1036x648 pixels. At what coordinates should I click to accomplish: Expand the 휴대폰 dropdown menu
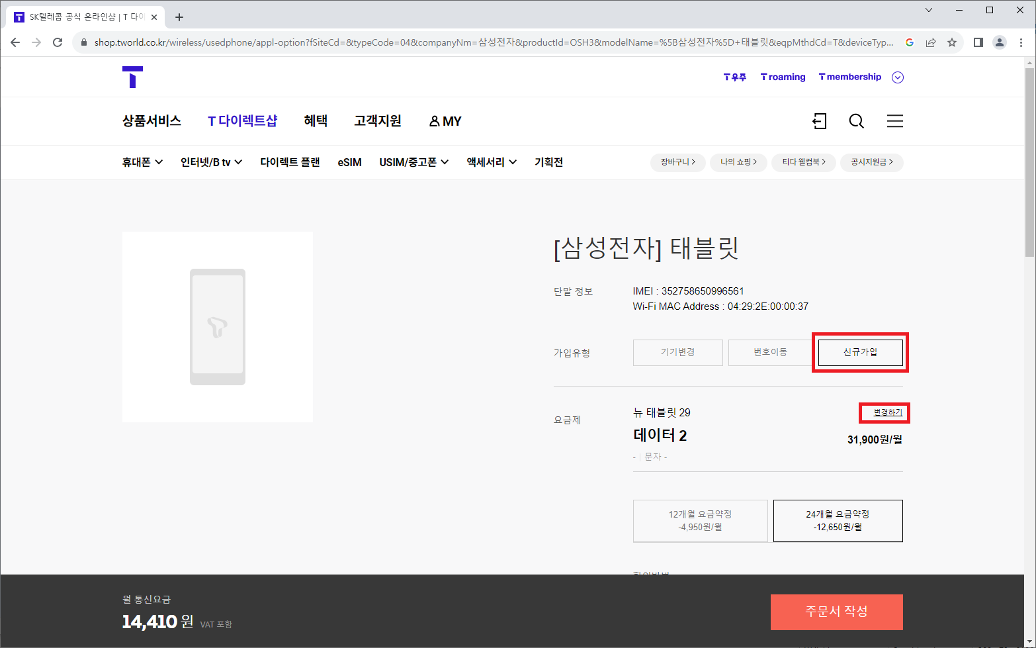tap(142, 162)
